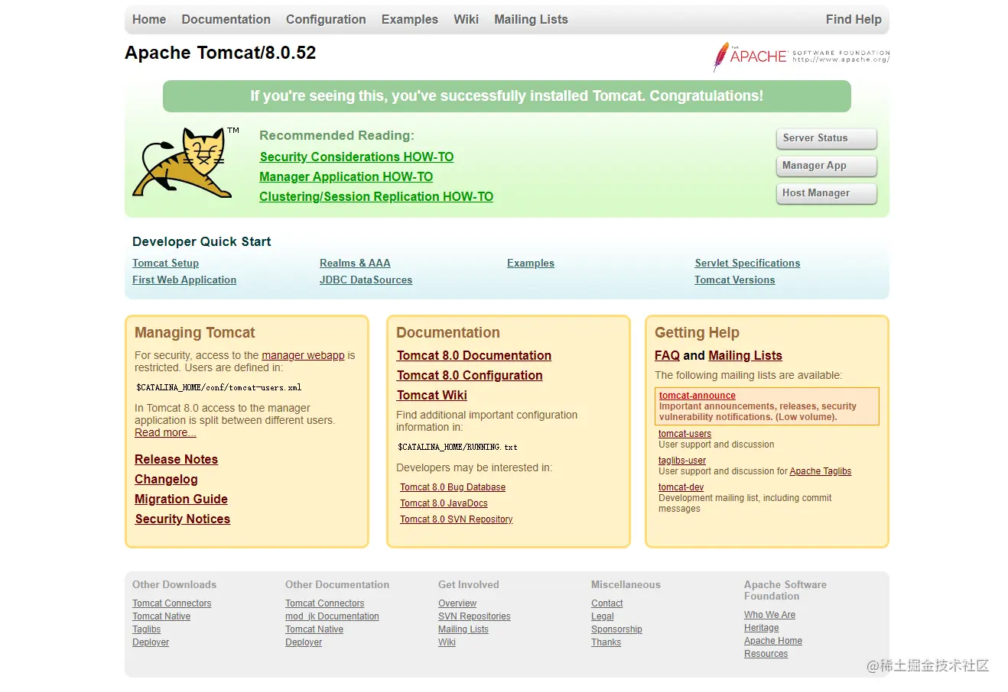Click the Apache Software Foundation feather logo
Image resolution: width=1008 pixels, height=692 pixels.
[801, 57]
